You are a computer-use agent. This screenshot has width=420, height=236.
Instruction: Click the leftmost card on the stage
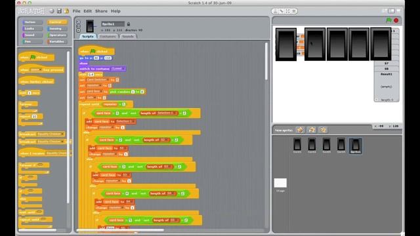click(286, 45)
